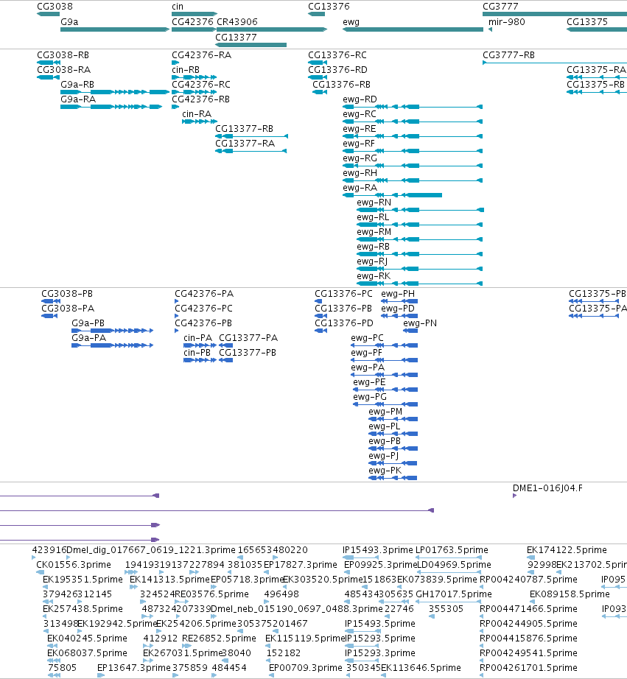Click the CG13375 gene label

(587, 22)
